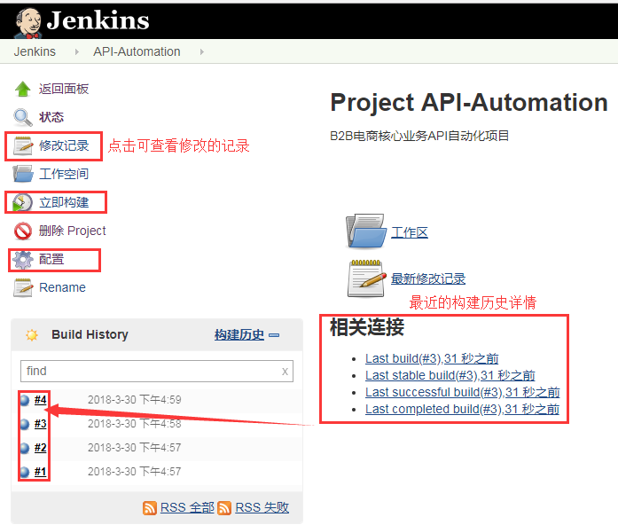Click the blue status ball for build #1

point(25,472)
